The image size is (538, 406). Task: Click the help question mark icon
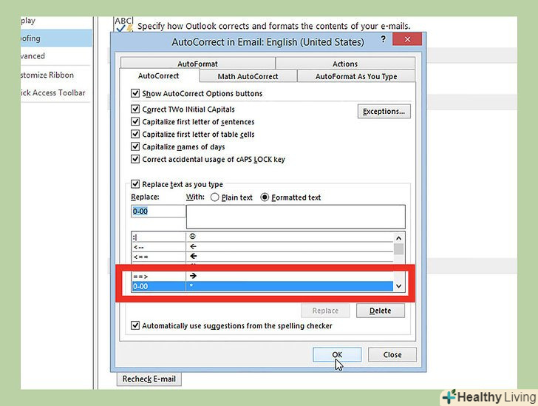coord(384,39)
